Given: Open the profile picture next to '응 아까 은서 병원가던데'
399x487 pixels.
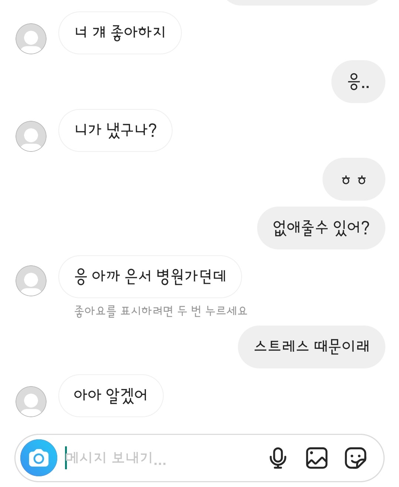Looking at the screenshot, I should coord(31,281).
